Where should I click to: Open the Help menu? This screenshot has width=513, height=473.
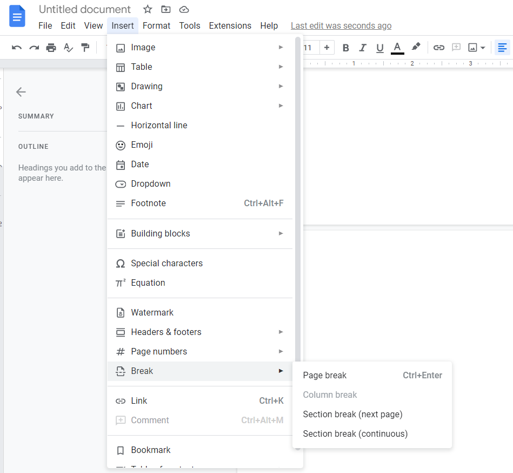[269, 25]
